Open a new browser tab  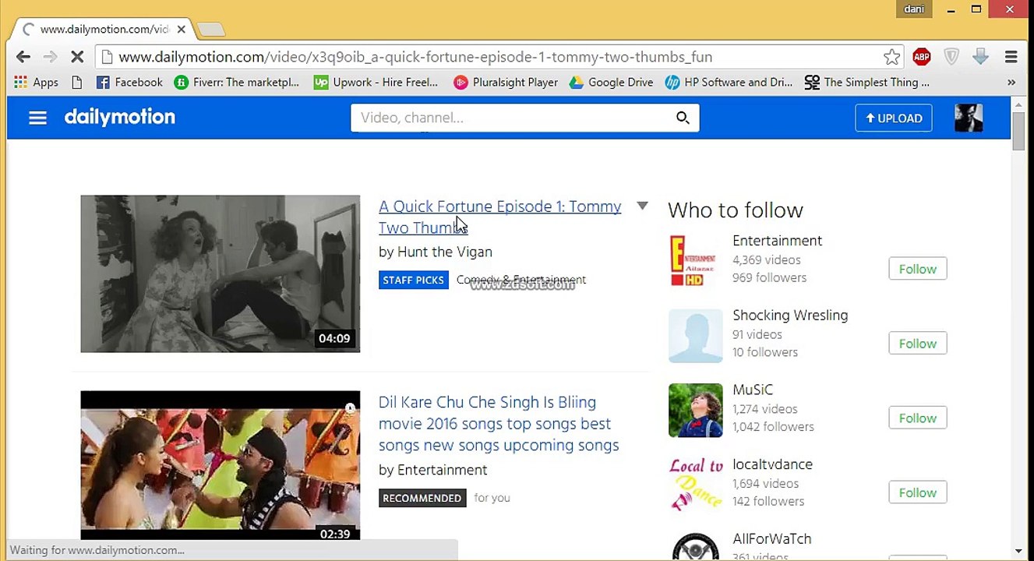(210, 30)
